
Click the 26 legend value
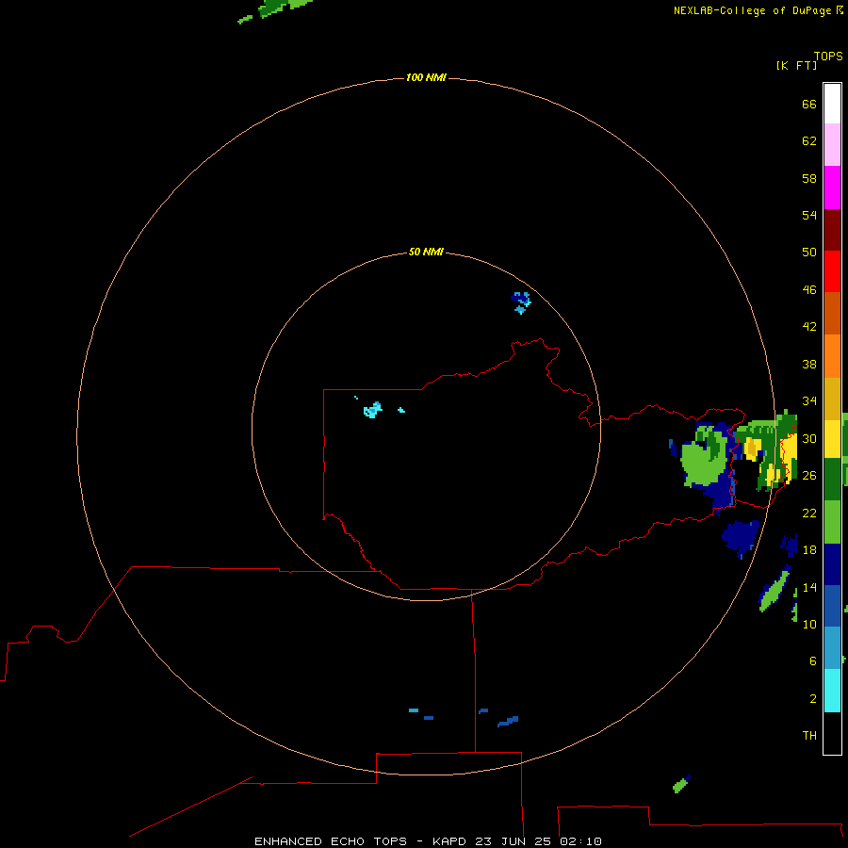tap(809, 475)
